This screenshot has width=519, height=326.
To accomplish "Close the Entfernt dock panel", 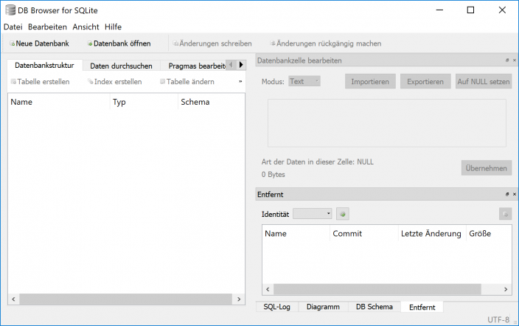I will tap(513, 195).
